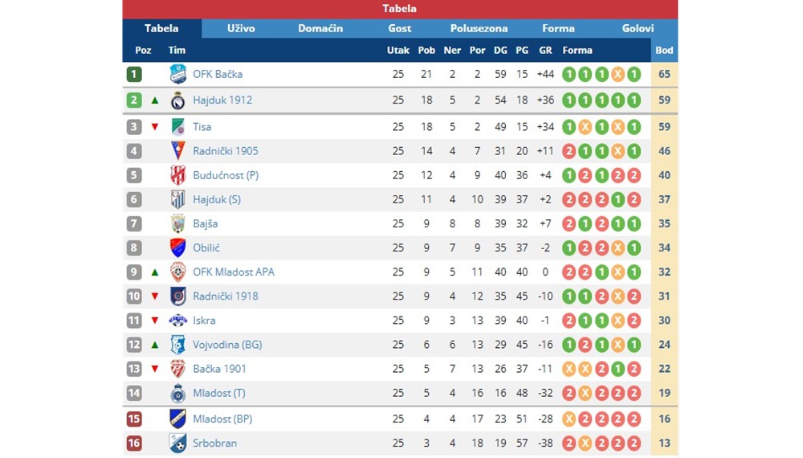This screenshot has height=458, width=803.
Task: Click the Mladost (BP) club crest
Action: click(x=177, y=419)
